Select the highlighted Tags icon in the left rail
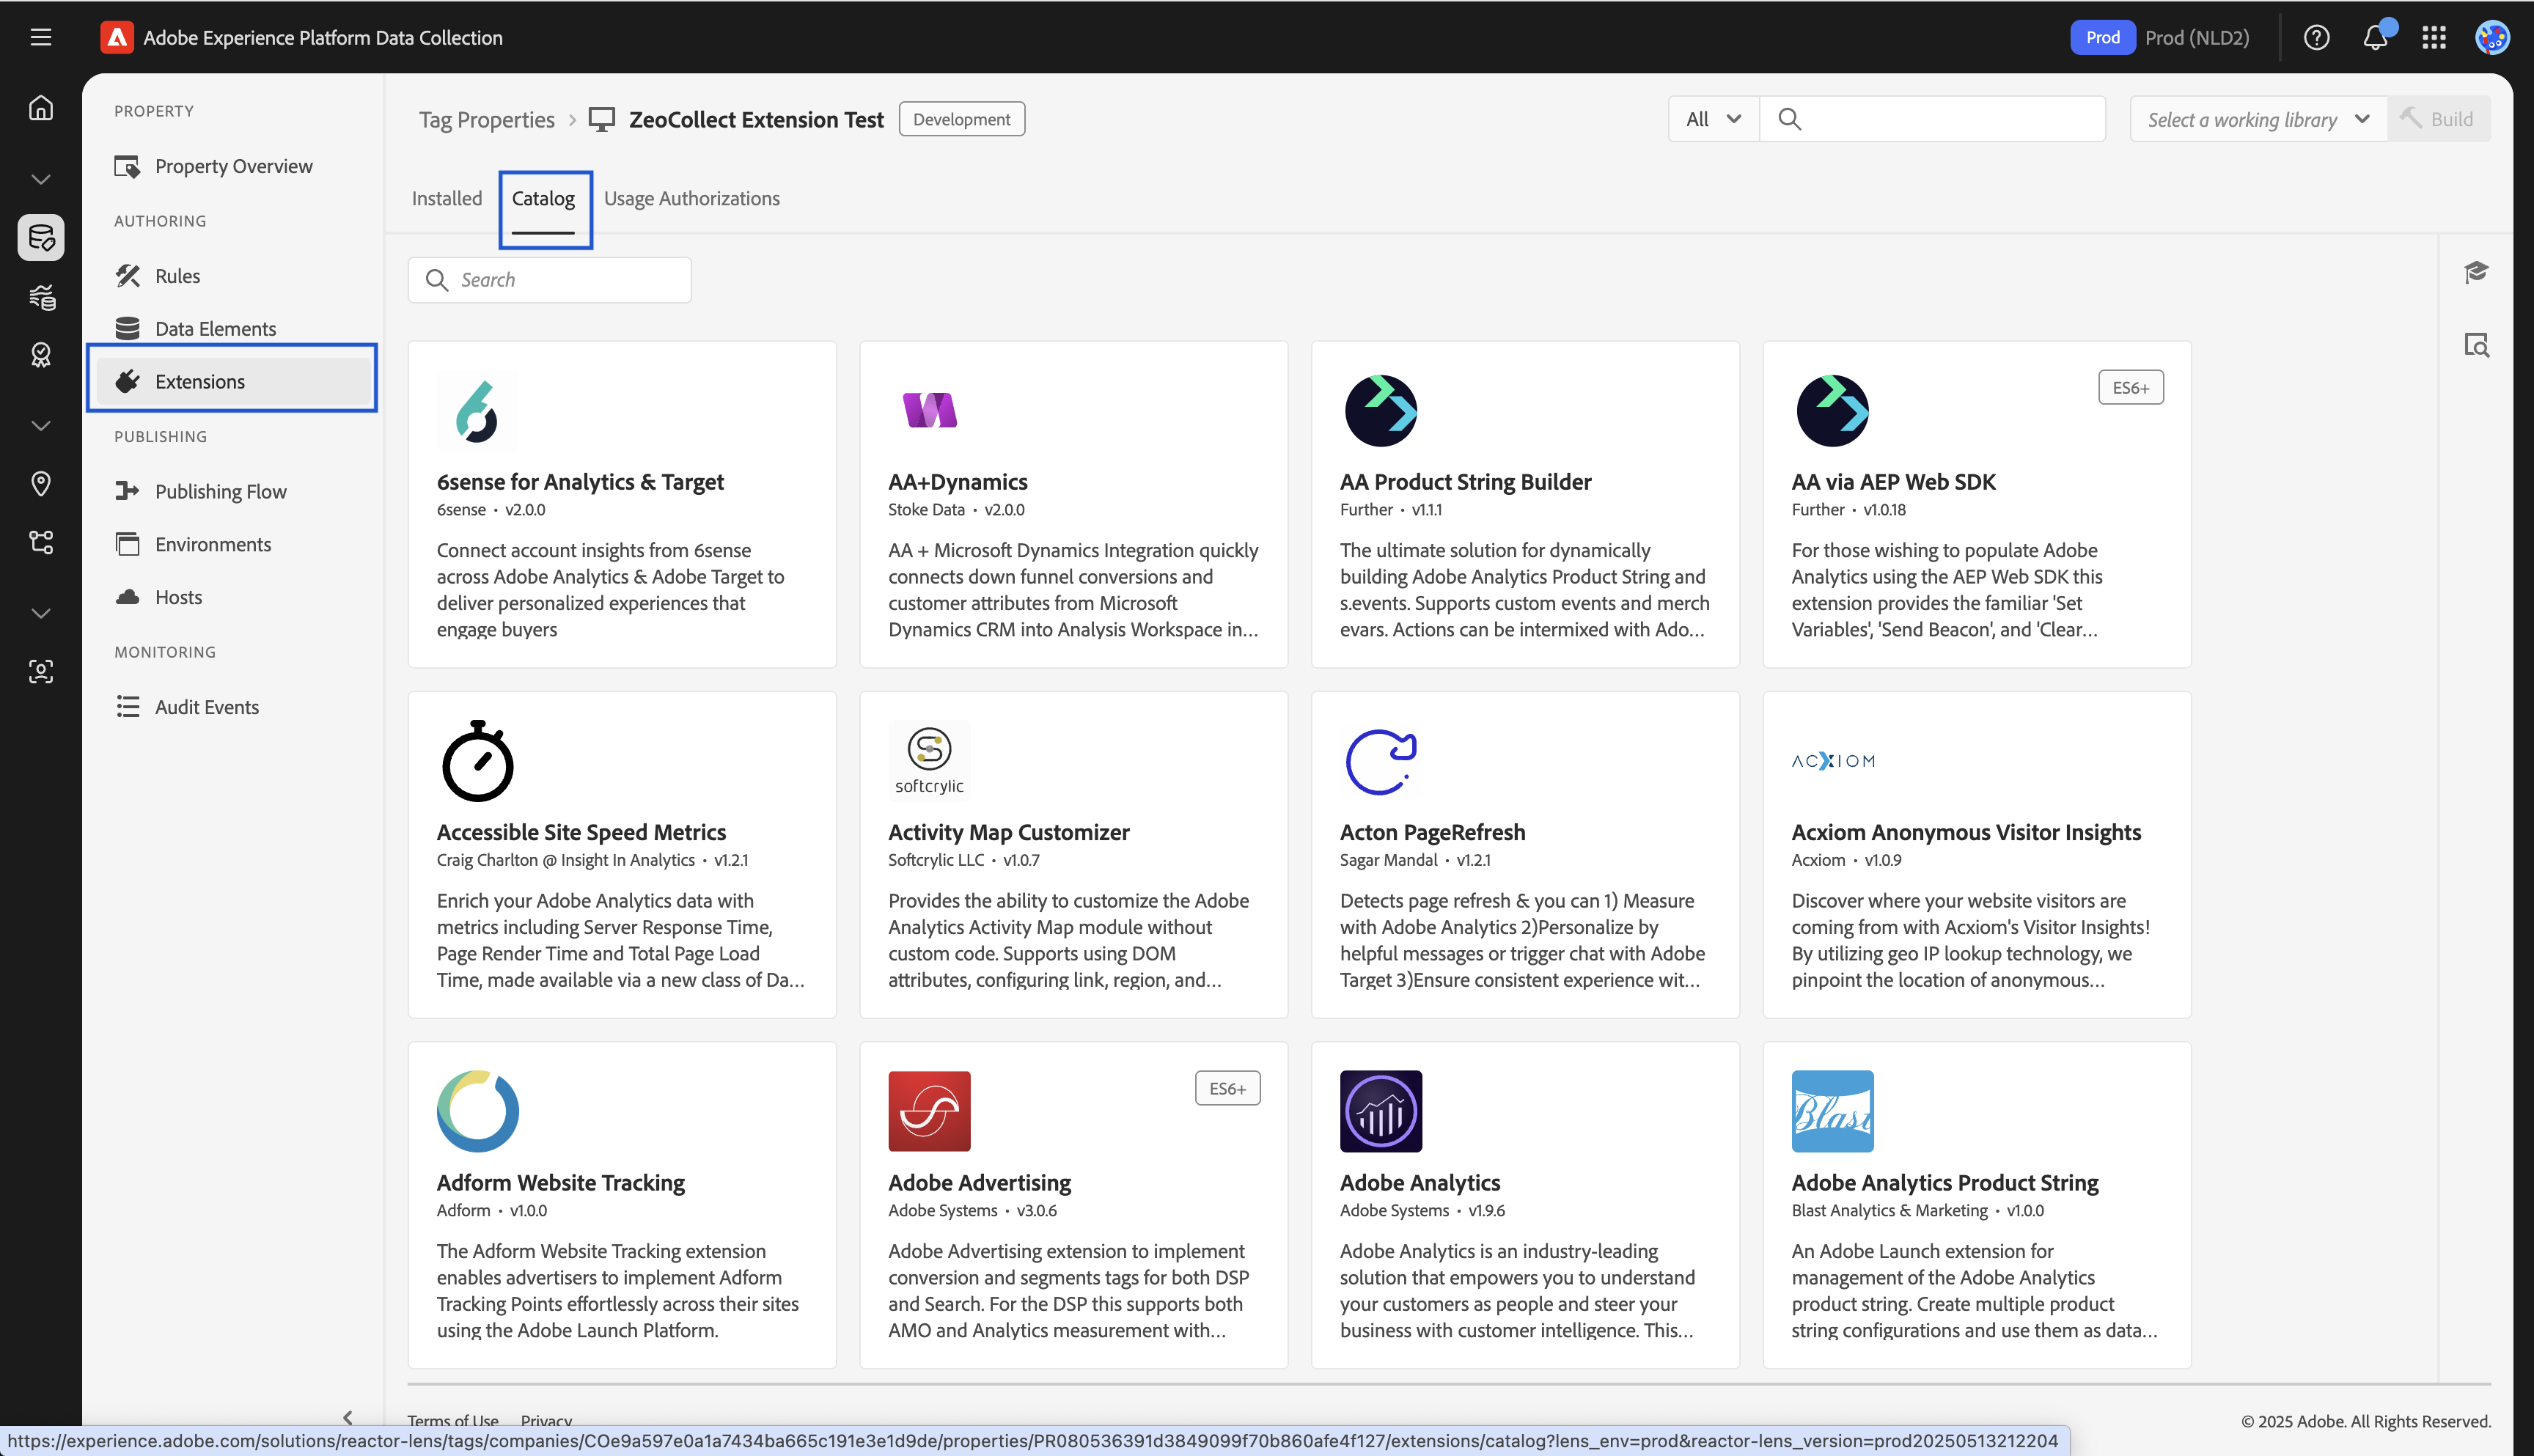 click(40, 237)
